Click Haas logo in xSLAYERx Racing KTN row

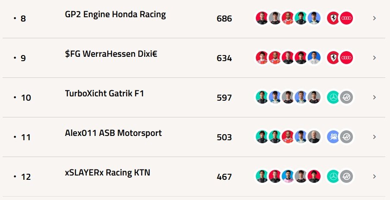pos(346,176)
